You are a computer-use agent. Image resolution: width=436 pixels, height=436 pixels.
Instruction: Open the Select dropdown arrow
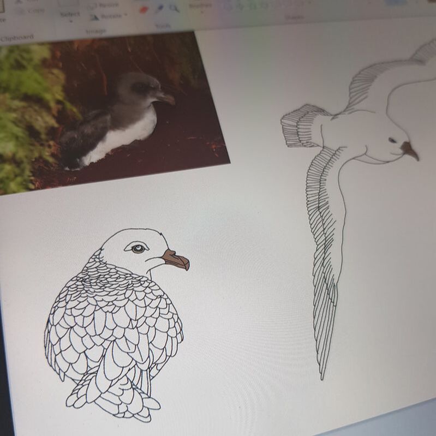(x=70, y=21)
